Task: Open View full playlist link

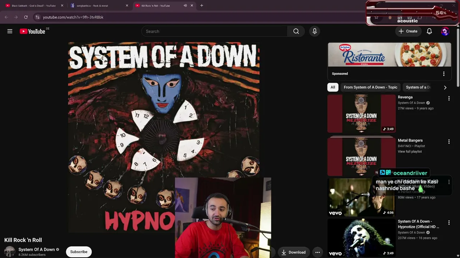Action: click(410, 152)
